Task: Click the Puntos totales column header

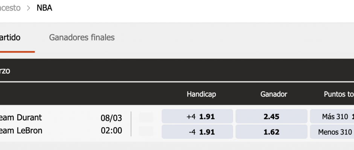Action: coord(339,94)
